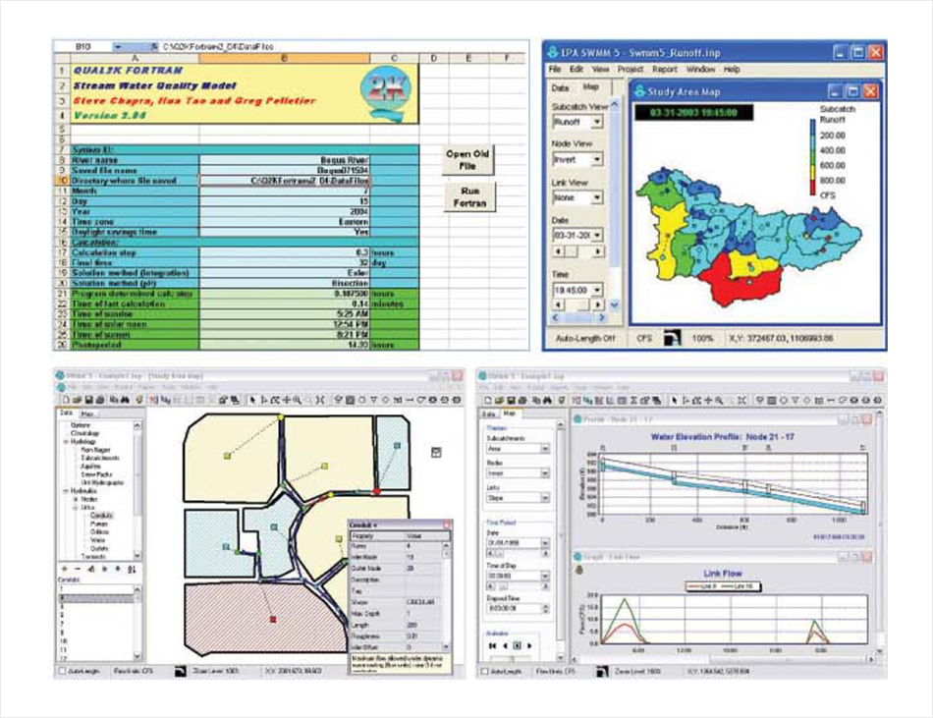Click the run status icon in the Swmm5_Runoff status bar
933x718 pixels.
tap(673, 337)
